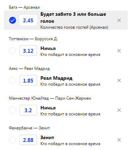Click the 3.12 odds box

click(28, 51)
